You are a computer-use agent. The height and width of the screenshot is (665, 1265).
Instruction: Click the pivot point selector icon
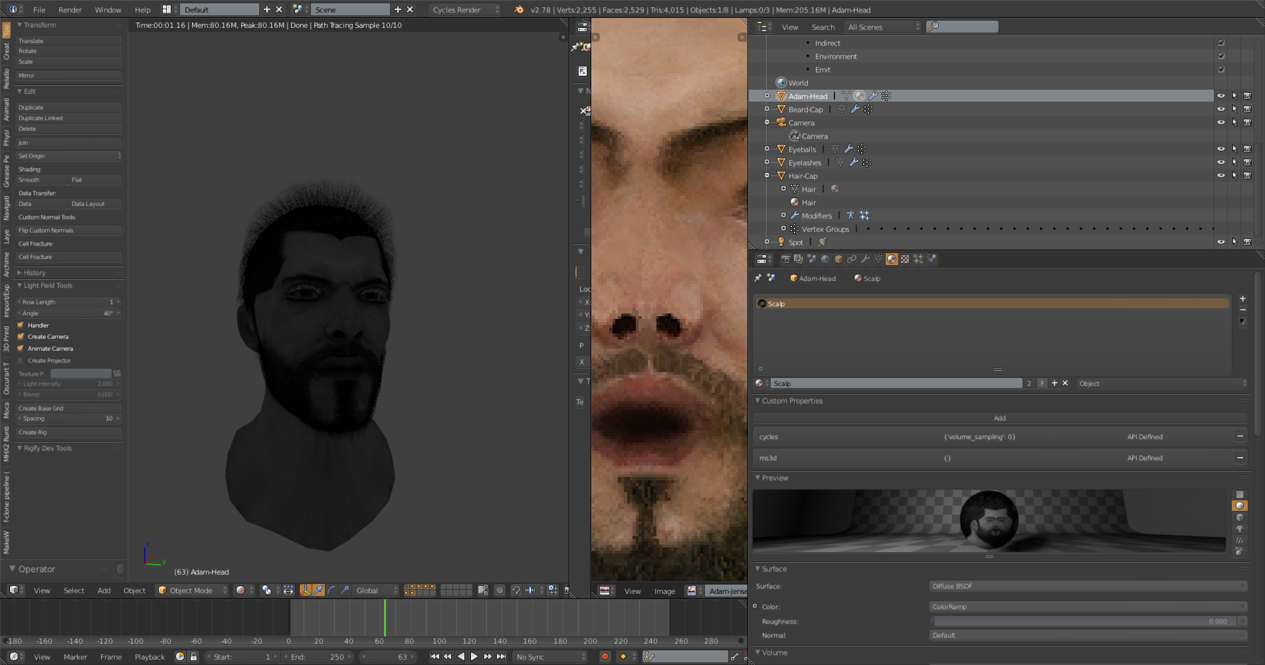point(266,590)
